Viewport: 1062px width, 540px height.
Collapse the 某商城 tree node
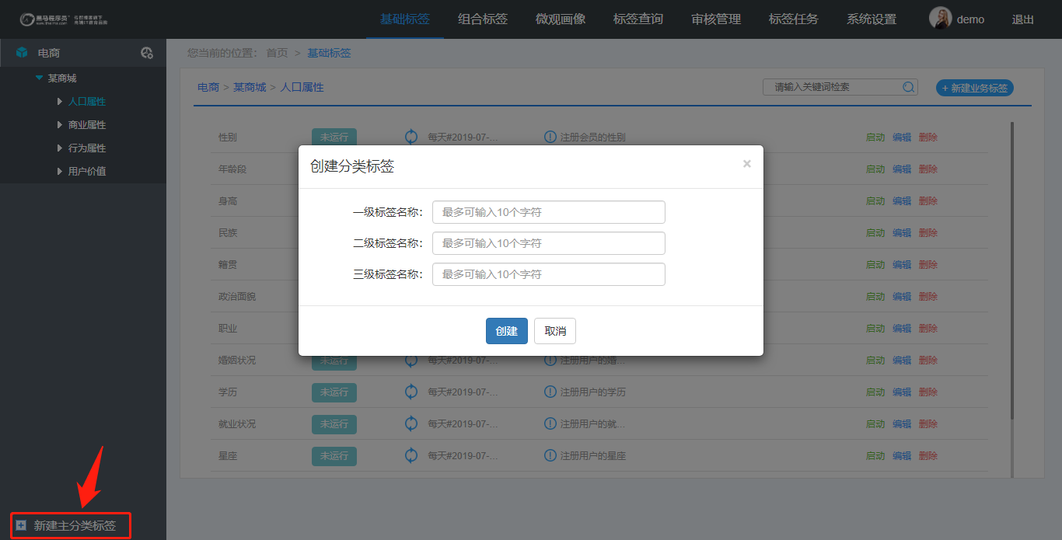pyautogui.click(x=39, y=78)
